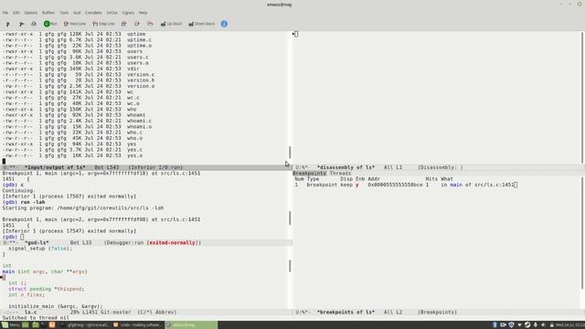
Task: Switch to the Breakpoints tab
Action: (x=309, y=174)
